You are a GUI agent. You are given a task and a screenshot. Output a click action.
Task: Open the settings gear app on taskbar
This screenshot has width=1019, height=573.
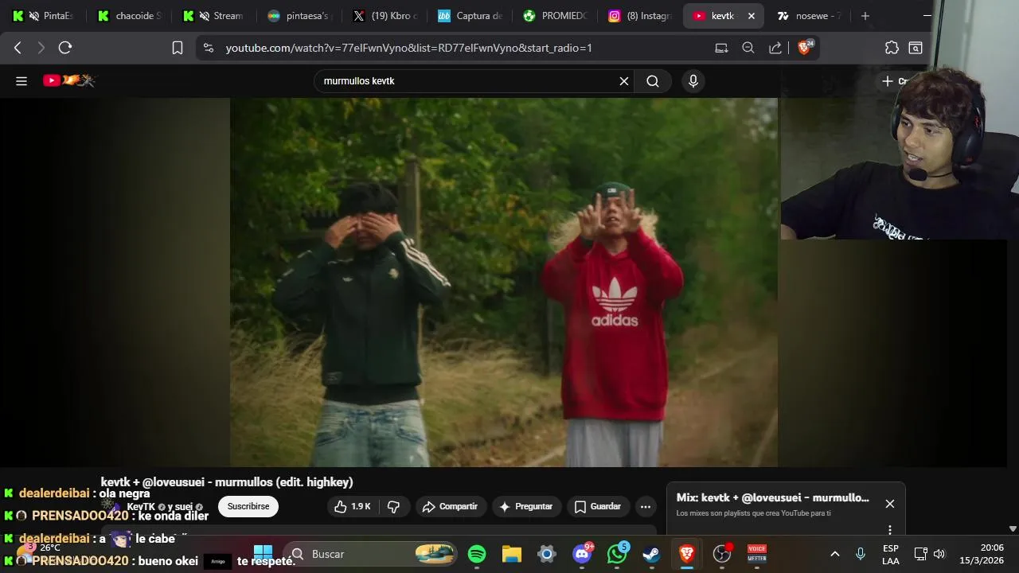546,554
